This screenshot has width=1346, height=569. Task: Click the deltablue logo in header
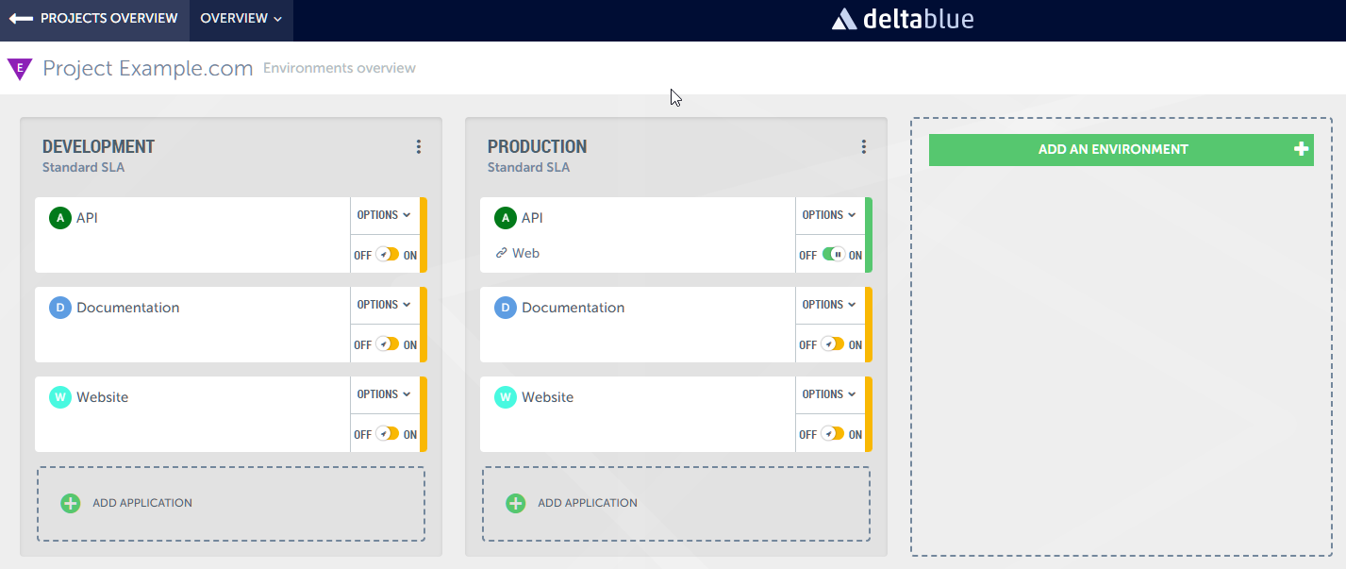pyautogui.click(x=903, y=19)
